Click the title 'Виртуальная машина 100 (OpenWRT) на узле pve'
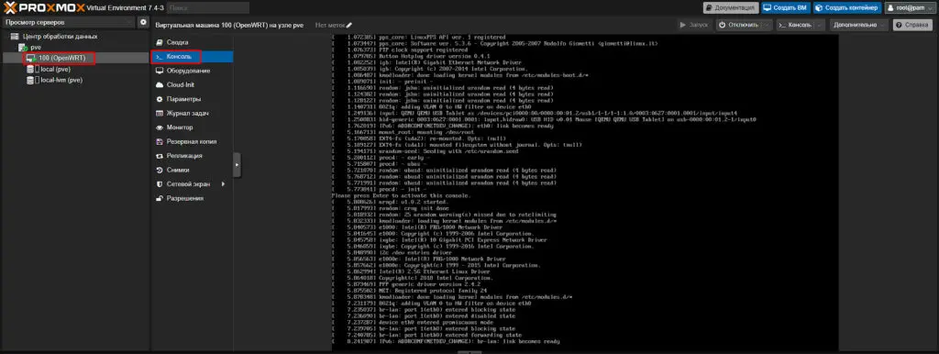The width and height of the screenshot is (939, 354). point(228,25)
